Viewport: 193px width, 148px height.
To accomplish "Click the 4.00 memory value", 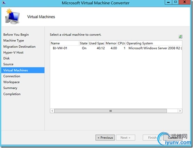I will point(114,48).
